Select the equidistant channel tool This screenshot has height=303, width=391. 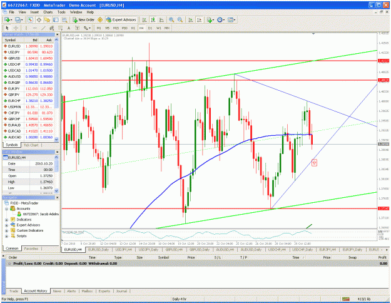click(52, 28)
